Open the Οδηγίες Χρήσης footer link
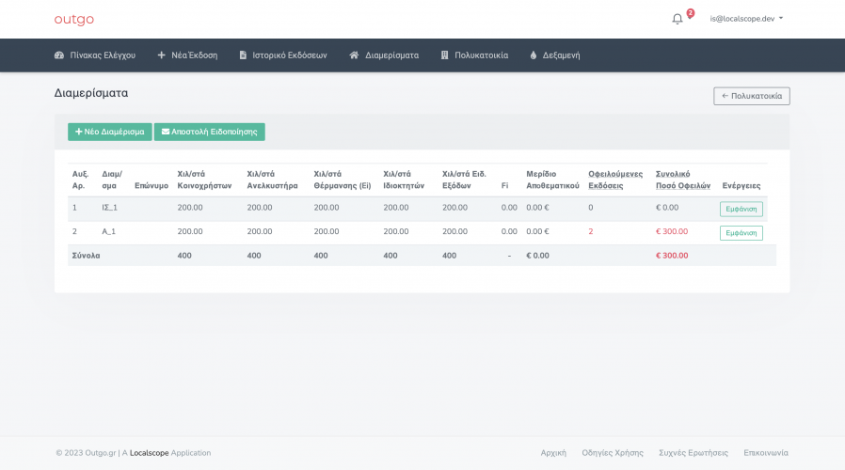Screen dimensions: 845x470 click(613, 453)
